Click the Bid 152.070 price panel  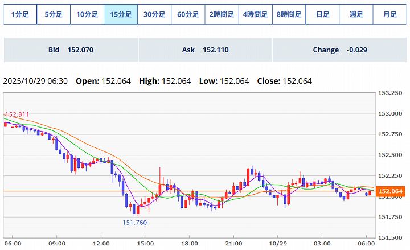tap(71, 50)
